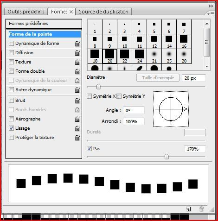Screen dimensions: 218x221
Task: Click the trash delete brush icon
Action: 201,209
